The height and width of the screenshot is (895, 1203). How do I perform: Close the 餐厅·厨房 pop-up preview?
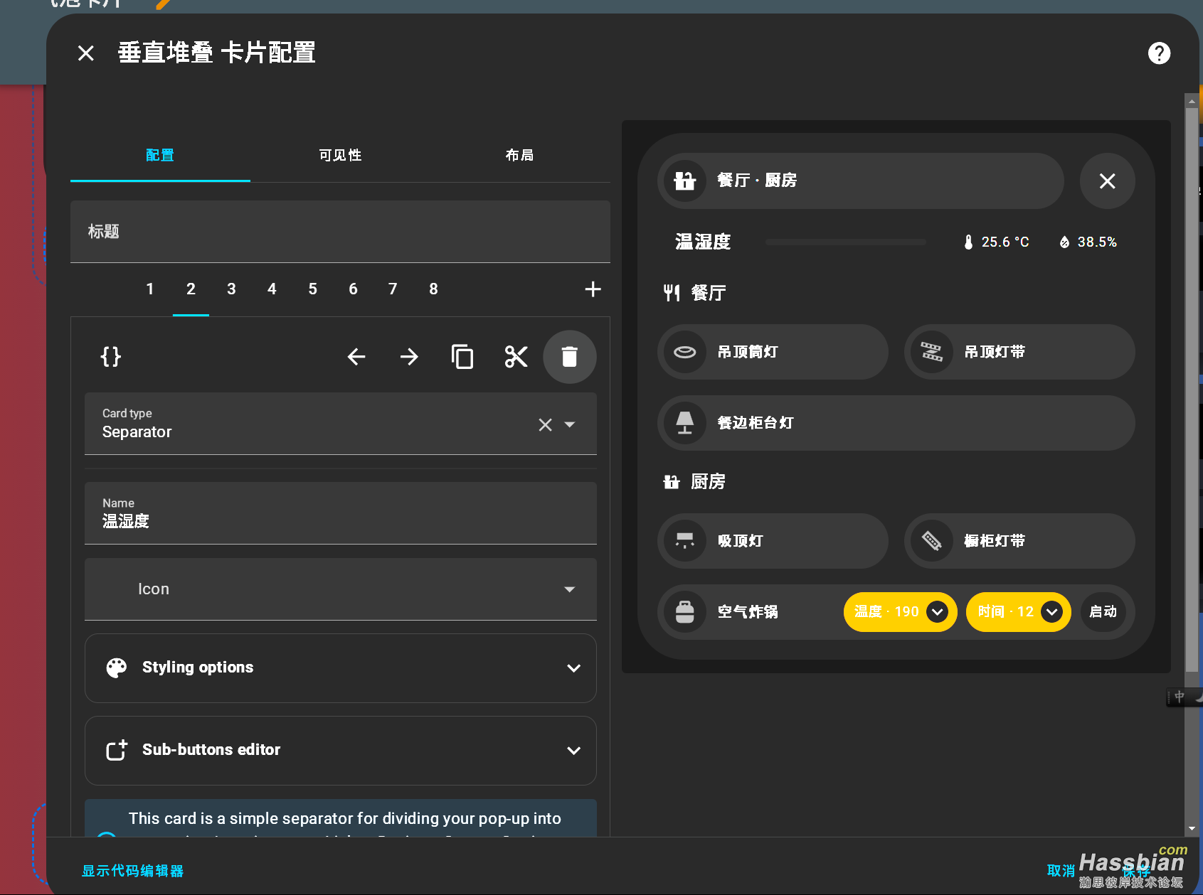1107,181
